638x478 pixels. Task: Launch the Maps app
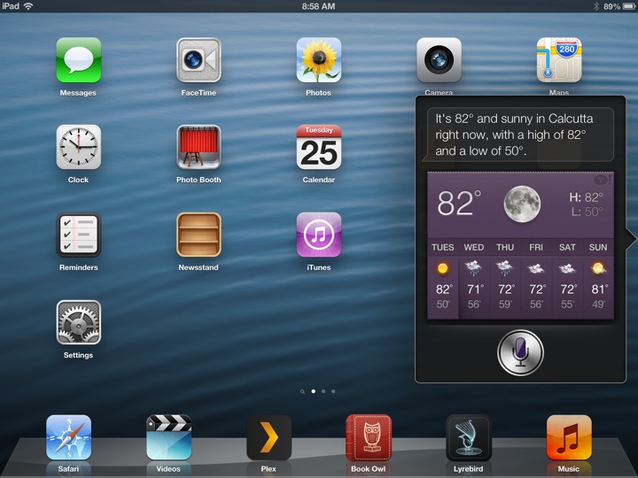click(x=559, y=60)
